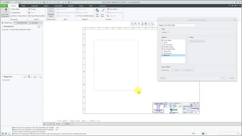Screen dimensions: 242x136
Task: Uncheck the Tan Edge Display option
Action: pyautogui.click(x=162, y=49)
